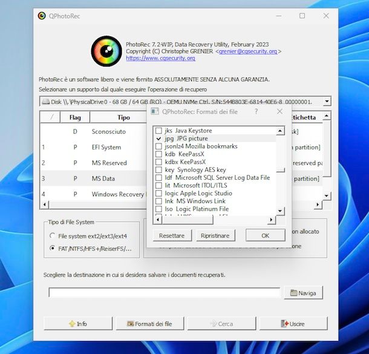Select the EFI System partition row

pyautogui.click(x=93, y=147)
